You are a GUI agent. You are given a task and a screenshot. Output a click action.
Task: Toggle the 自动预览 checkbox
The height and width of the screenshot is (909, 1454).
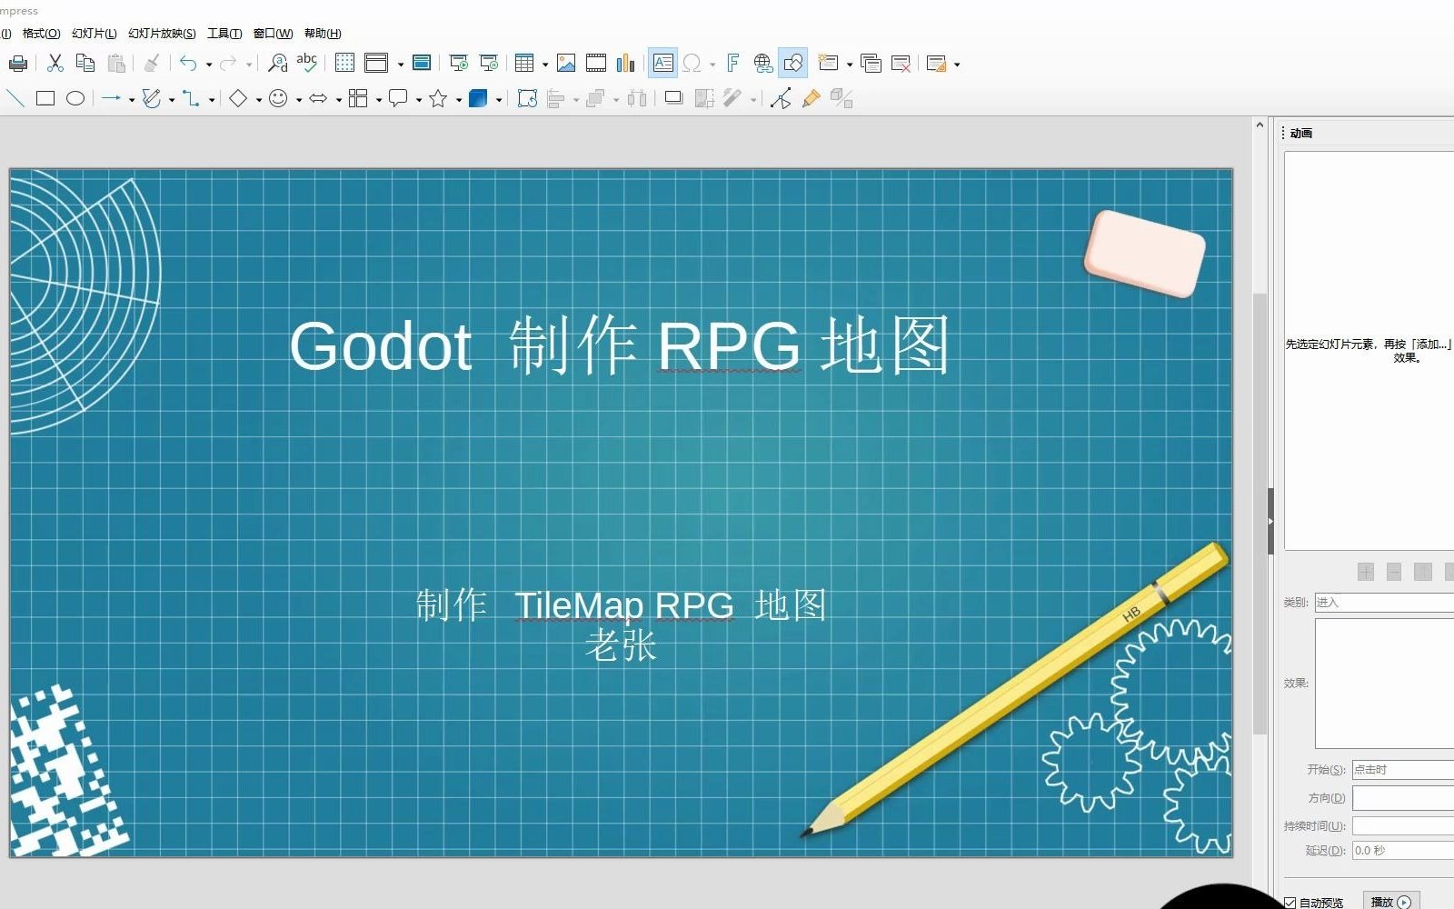(1290, 903)
